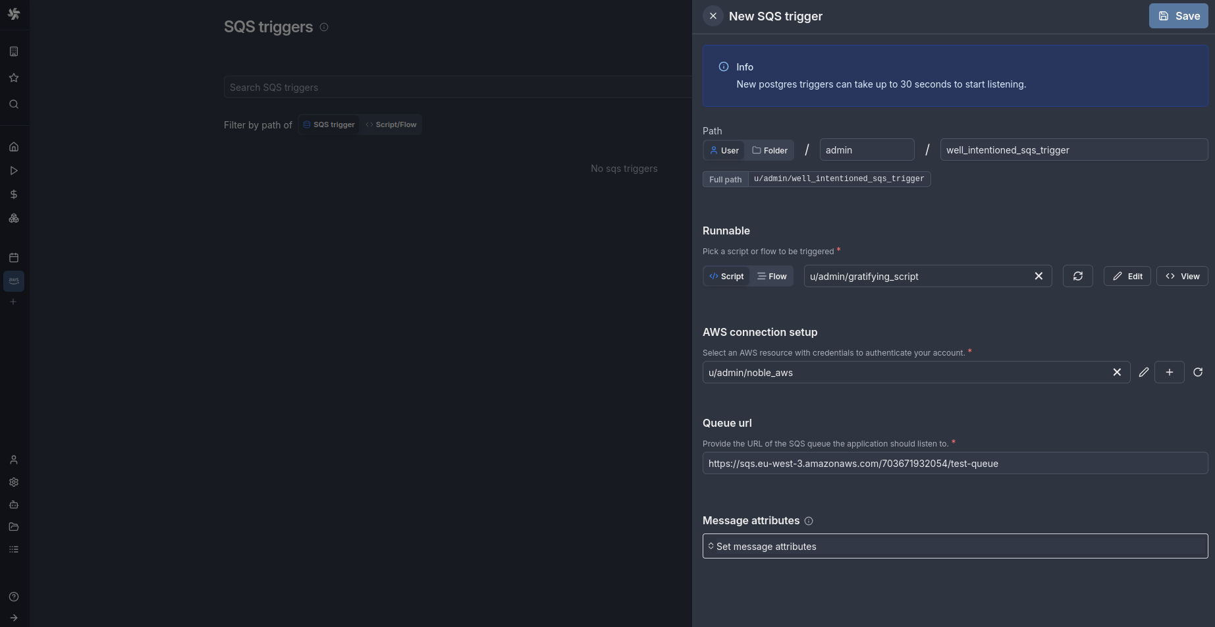Click the Search SQS triggers field
Screen dimensions: 1215x627
[x=458, y=87]
